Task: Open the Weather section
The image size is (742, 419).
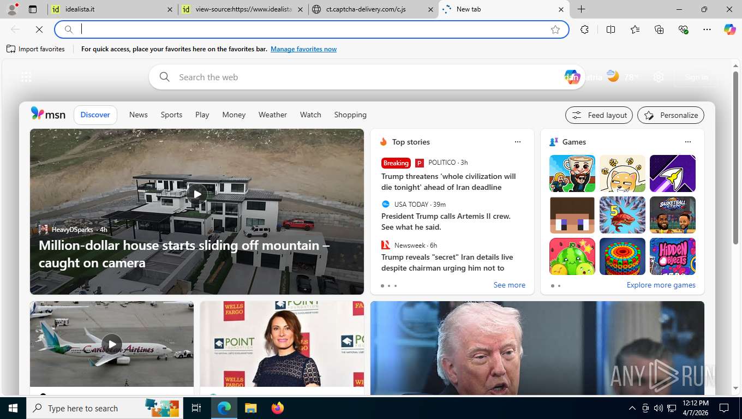Action: 273,115
